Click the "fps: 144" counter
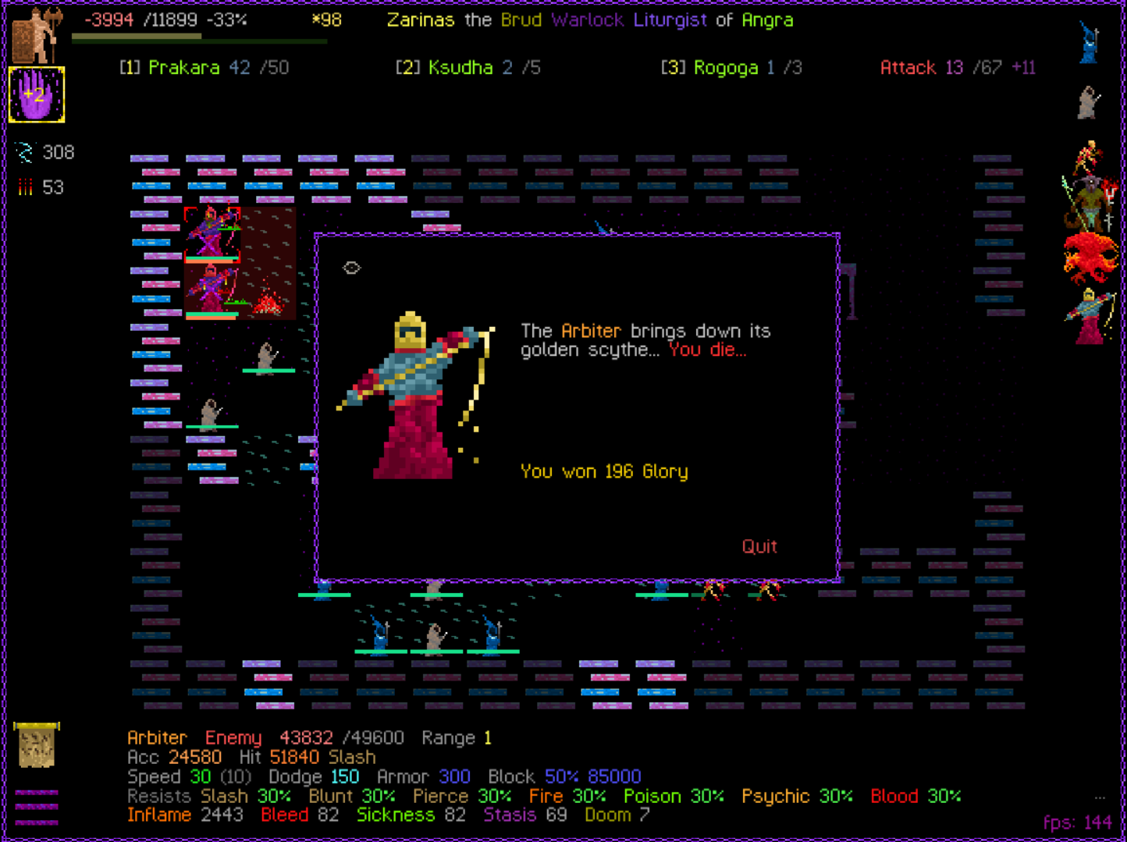The height and width of the screenshot is (842, 1127). point(1078,822)
